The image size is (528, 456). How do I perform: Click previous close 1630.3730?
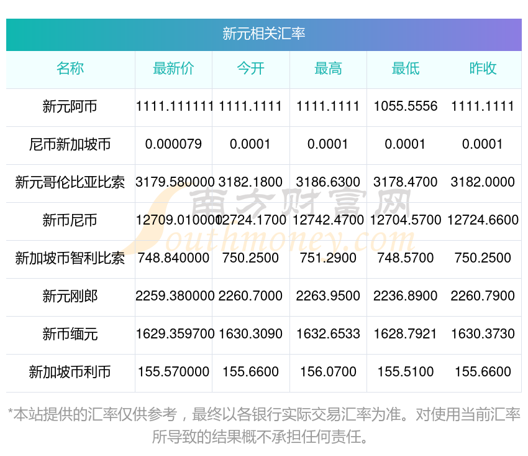tap(483, 334)
